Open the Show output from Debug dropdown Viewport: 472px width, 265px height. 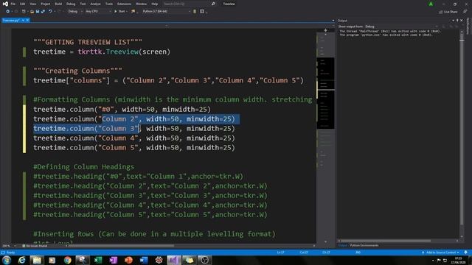coord(402,26)
